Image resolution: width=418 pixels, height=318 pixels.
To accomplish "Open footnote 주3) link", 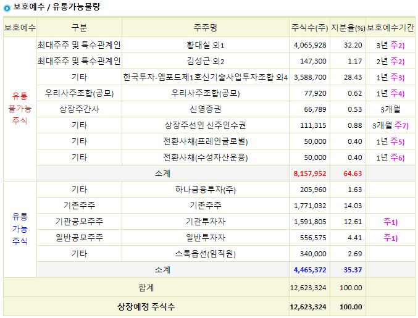I will tap(398, 77).
